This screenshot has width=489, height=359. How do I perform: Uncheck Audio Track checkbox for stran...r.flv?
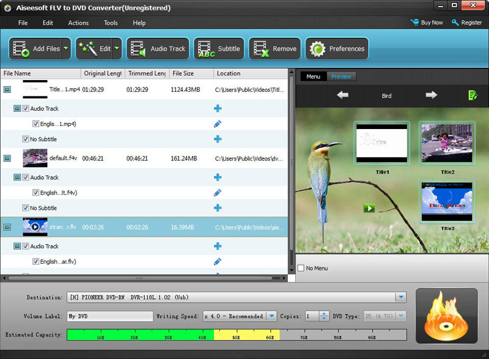[26, 246]
